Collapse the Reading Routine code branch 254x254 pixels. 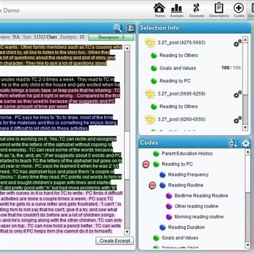tap(152, 185)
